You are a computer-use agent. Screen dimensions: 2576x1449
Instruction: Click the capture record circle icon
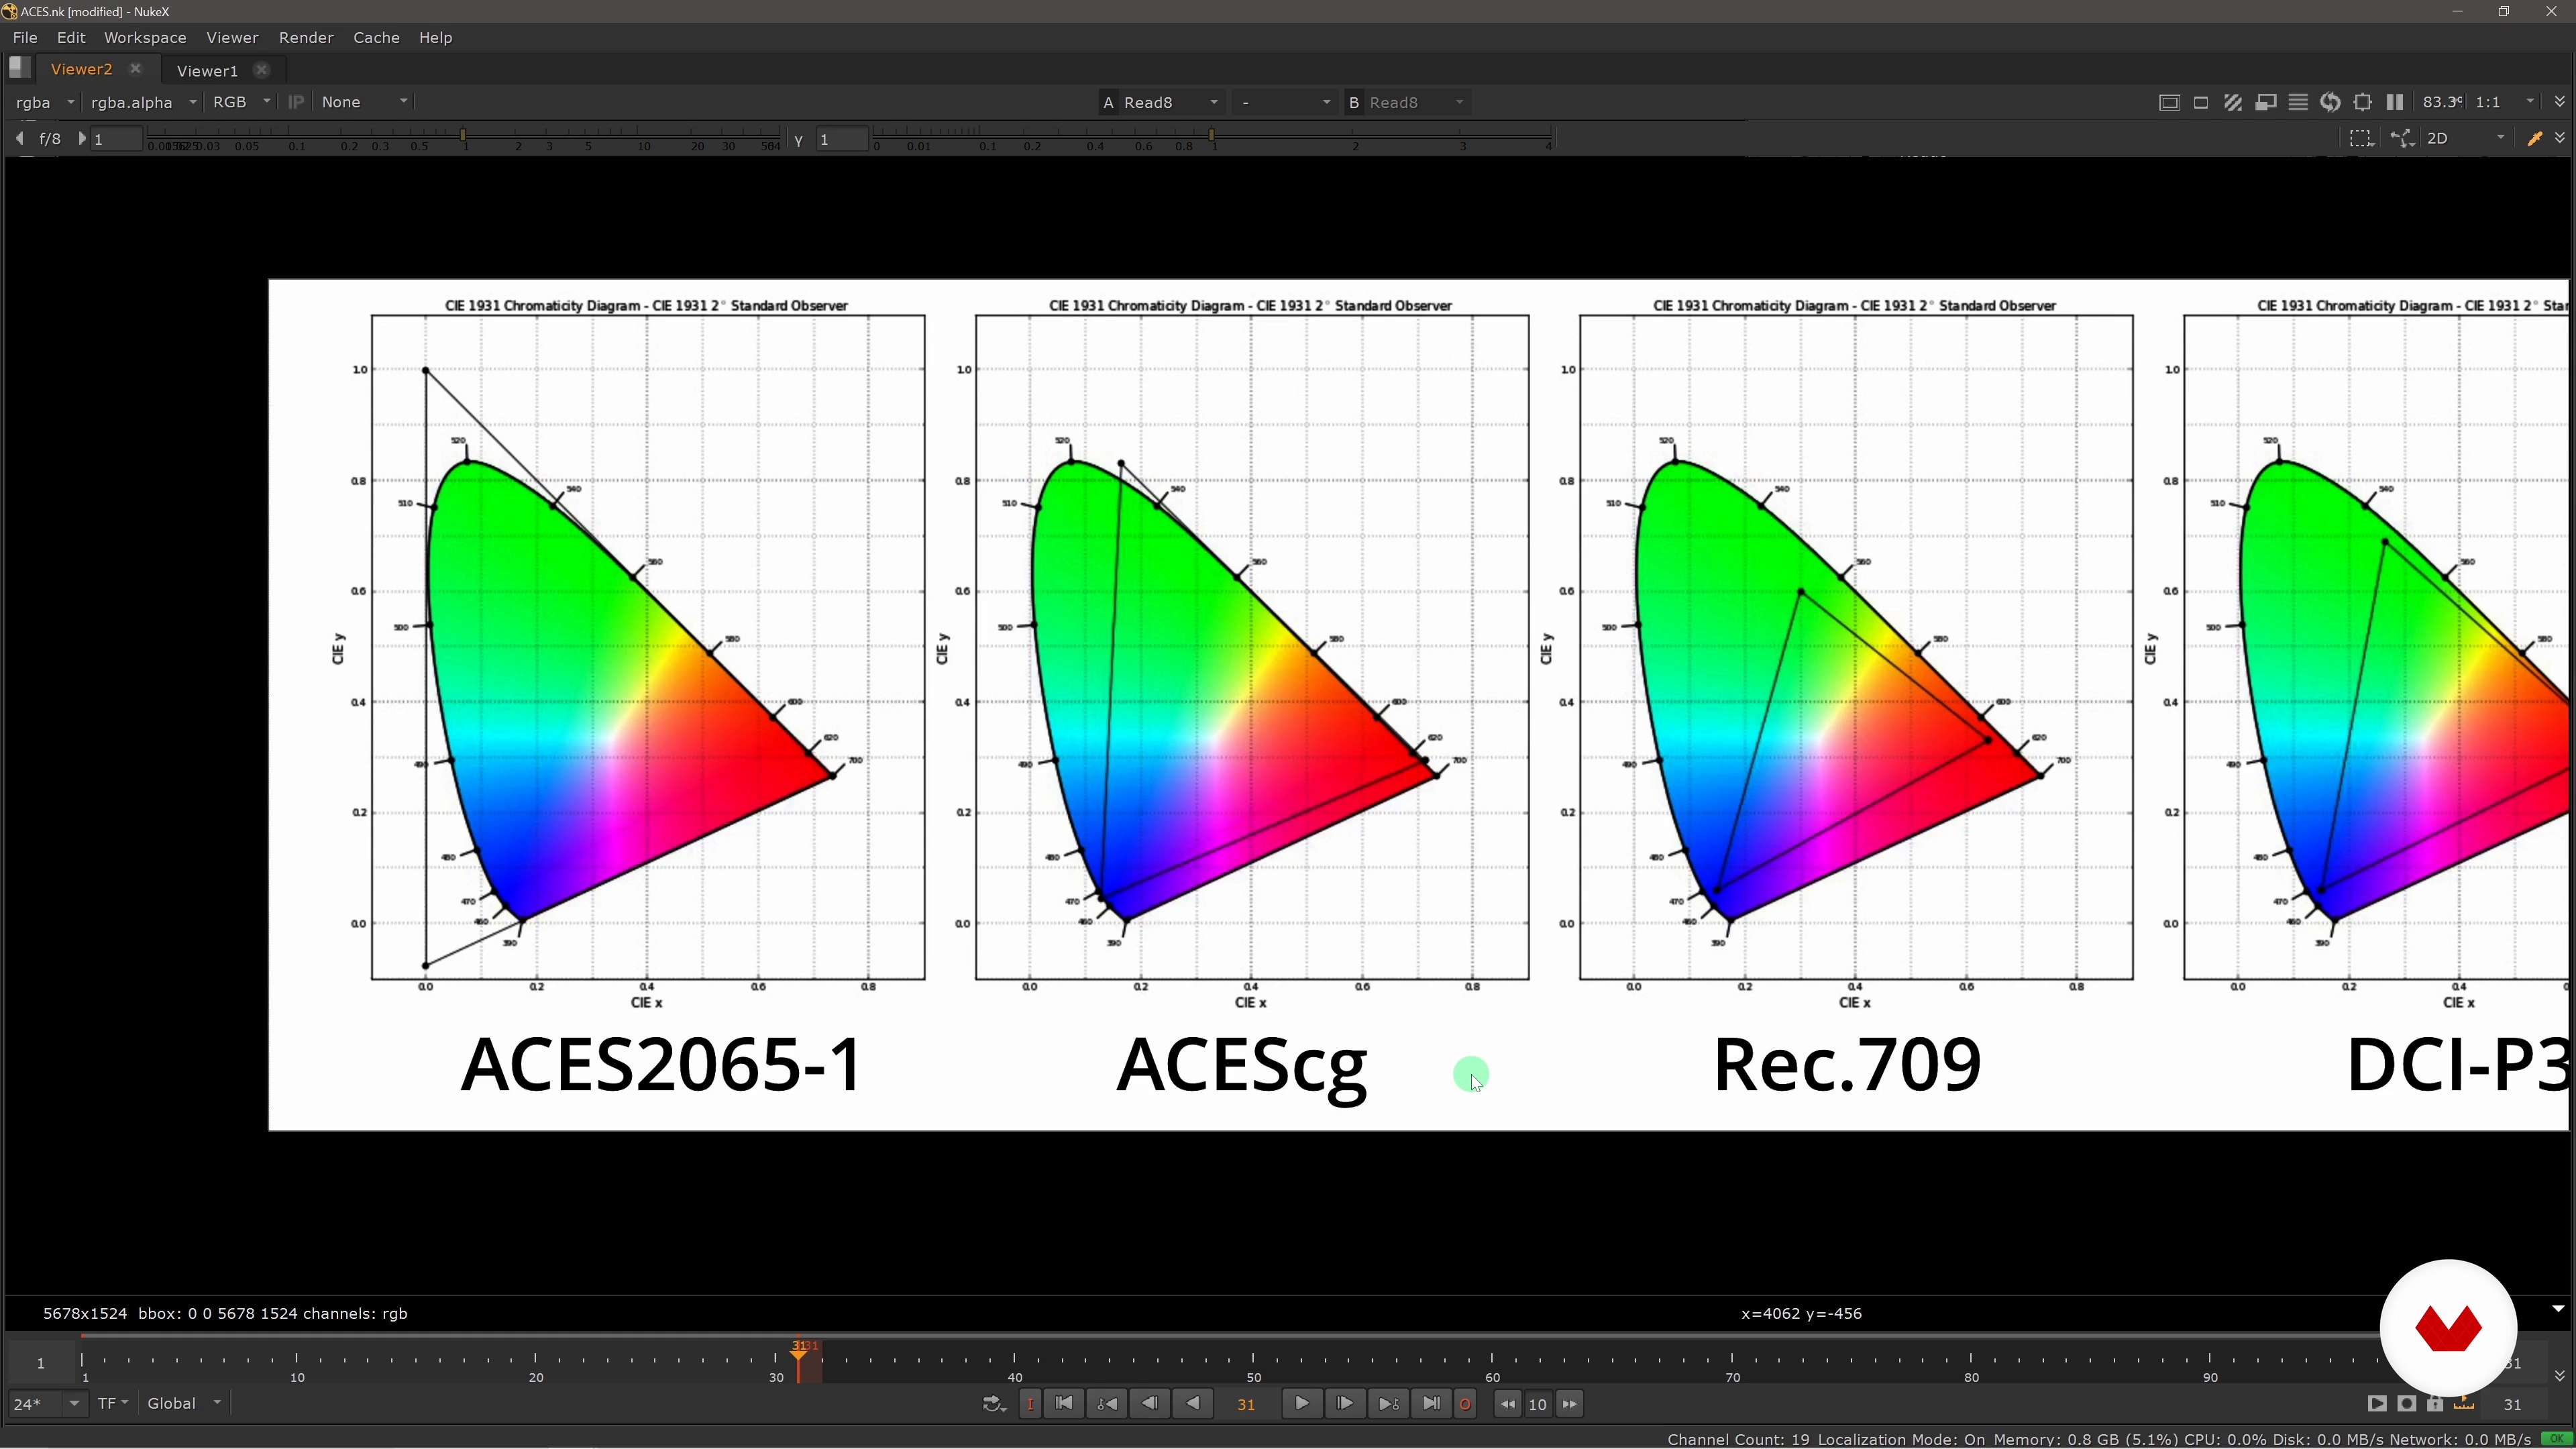tap(2406, 1404)
